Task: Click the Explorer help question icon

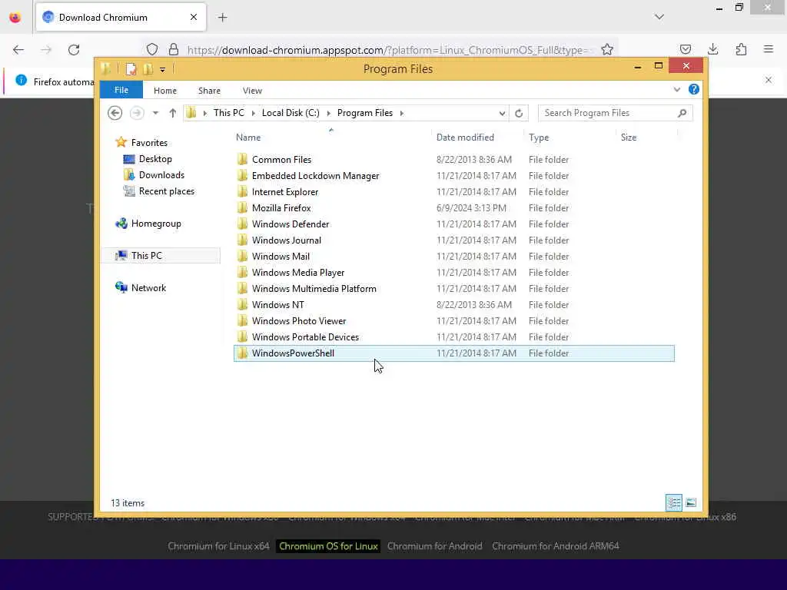Action: pos(694,89)
